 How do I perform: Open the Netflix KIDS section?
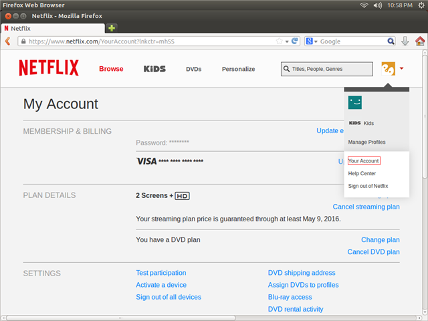(154, 69)
